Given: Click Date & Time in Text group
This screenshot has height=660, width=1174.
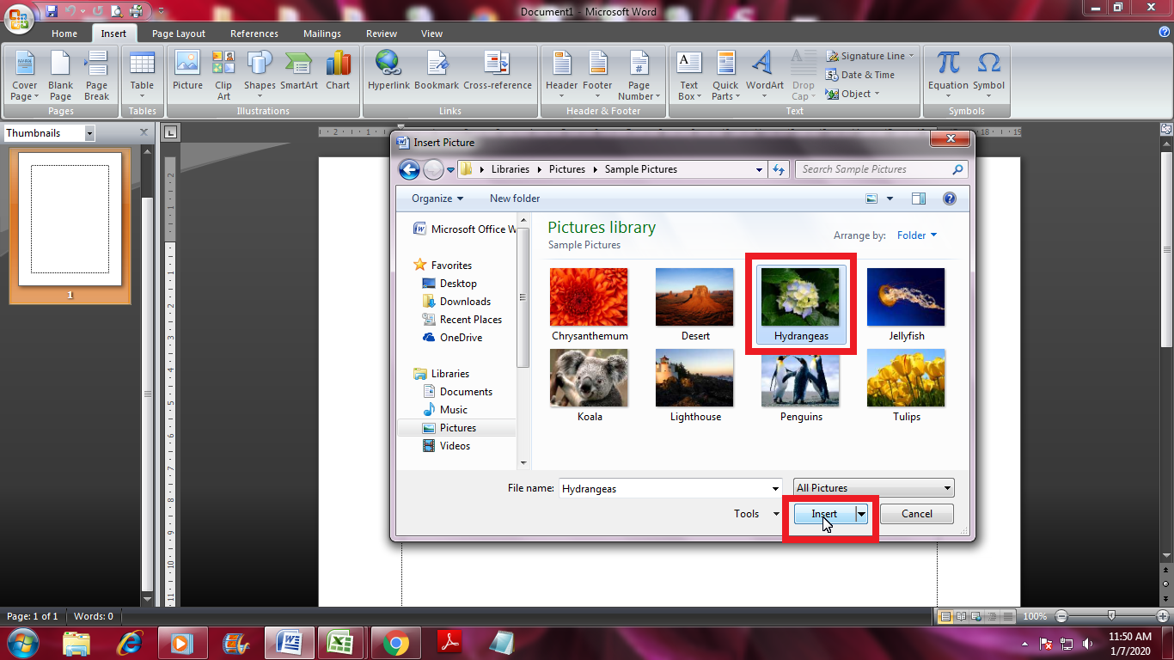Looking at the screenshot, I should click(860, 75).
